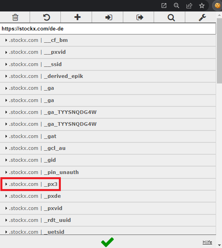Add a new cookie with plus icon
The image size is (222, 248).
coord(77,17)
